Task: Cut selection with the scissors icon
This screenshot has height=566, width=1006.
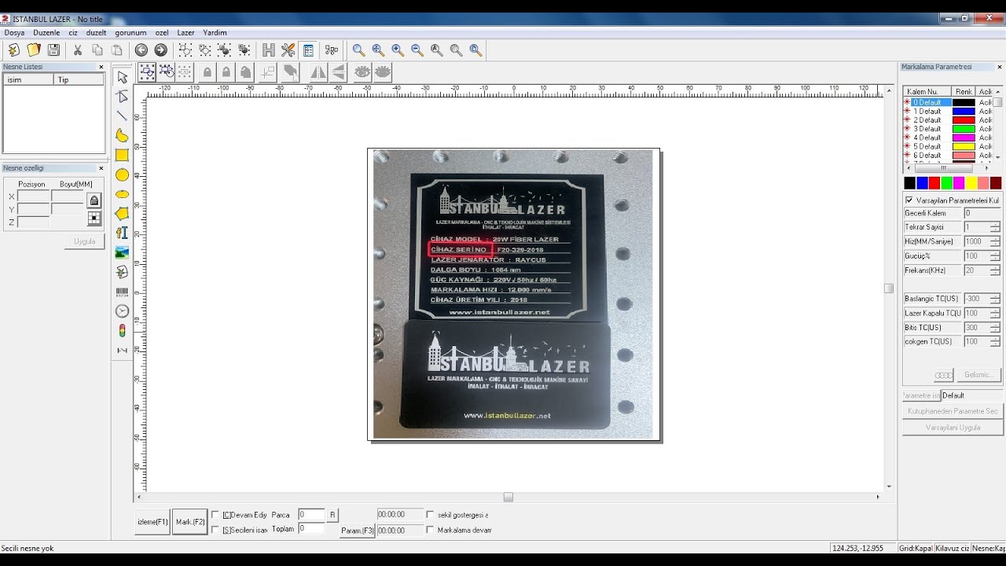Action: (x=78, y=50)
